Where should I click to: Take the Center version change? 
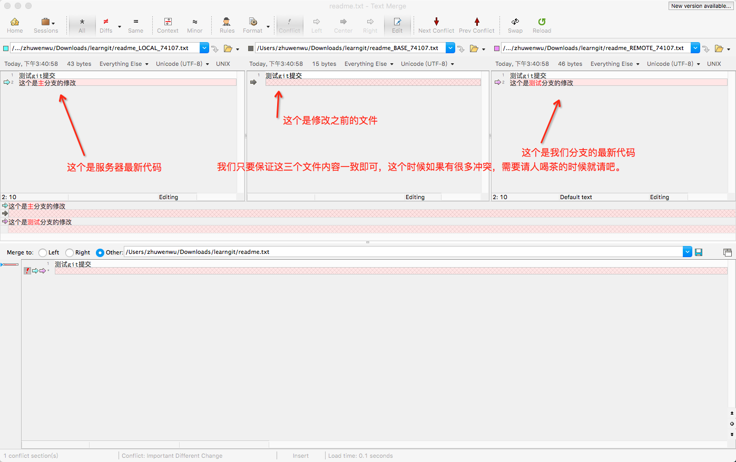(x=344, y=25)
